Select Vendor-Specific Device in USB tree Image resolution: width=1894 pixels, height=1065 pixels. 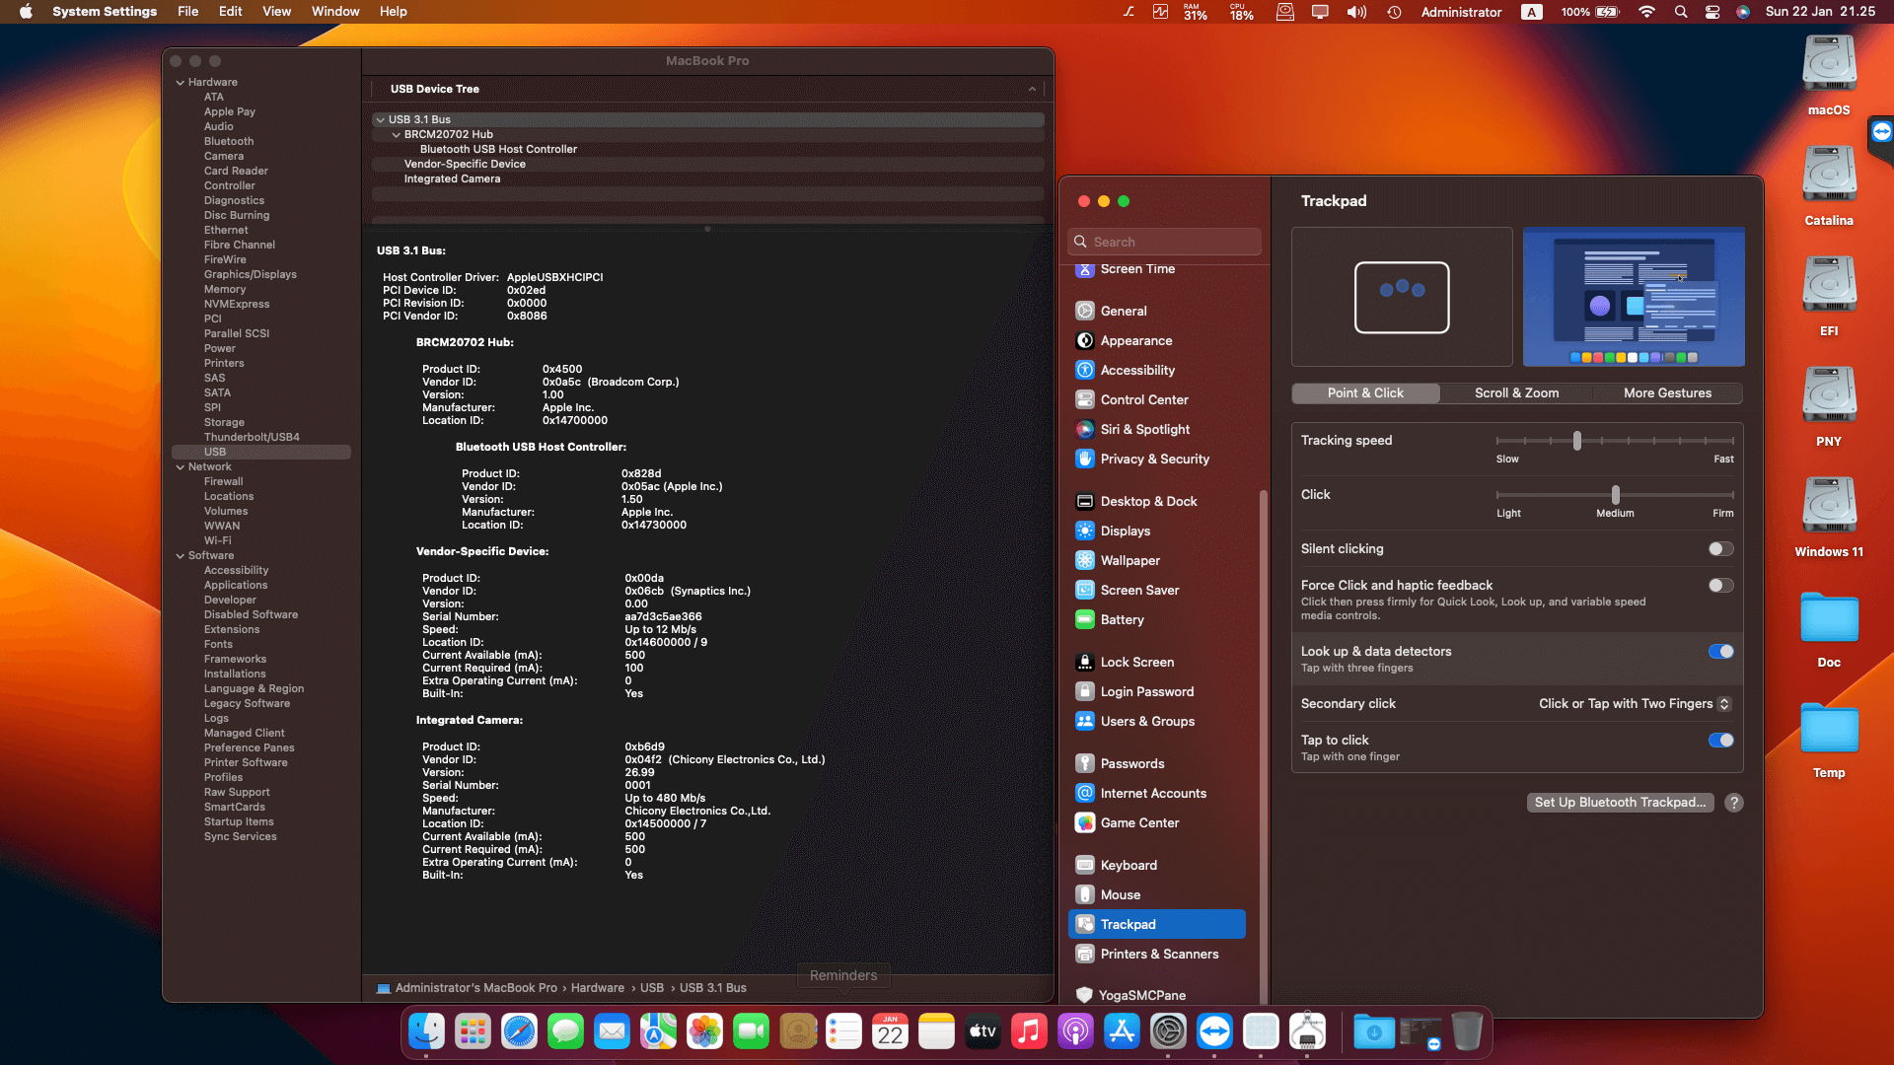coord(465,165)
